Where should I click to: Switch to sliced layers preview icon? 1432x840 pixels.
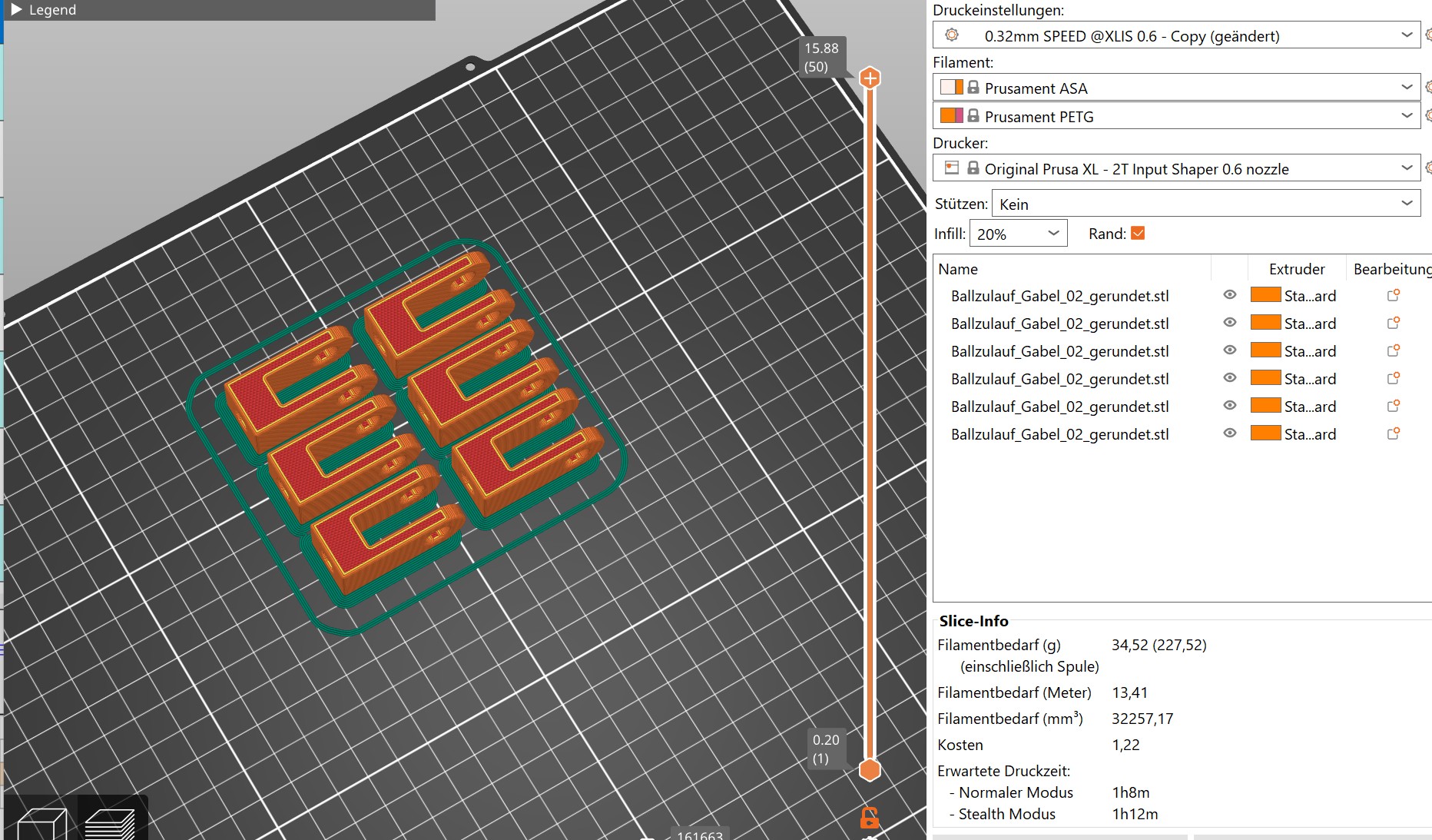pyautogui.click(x=110, y=824)
